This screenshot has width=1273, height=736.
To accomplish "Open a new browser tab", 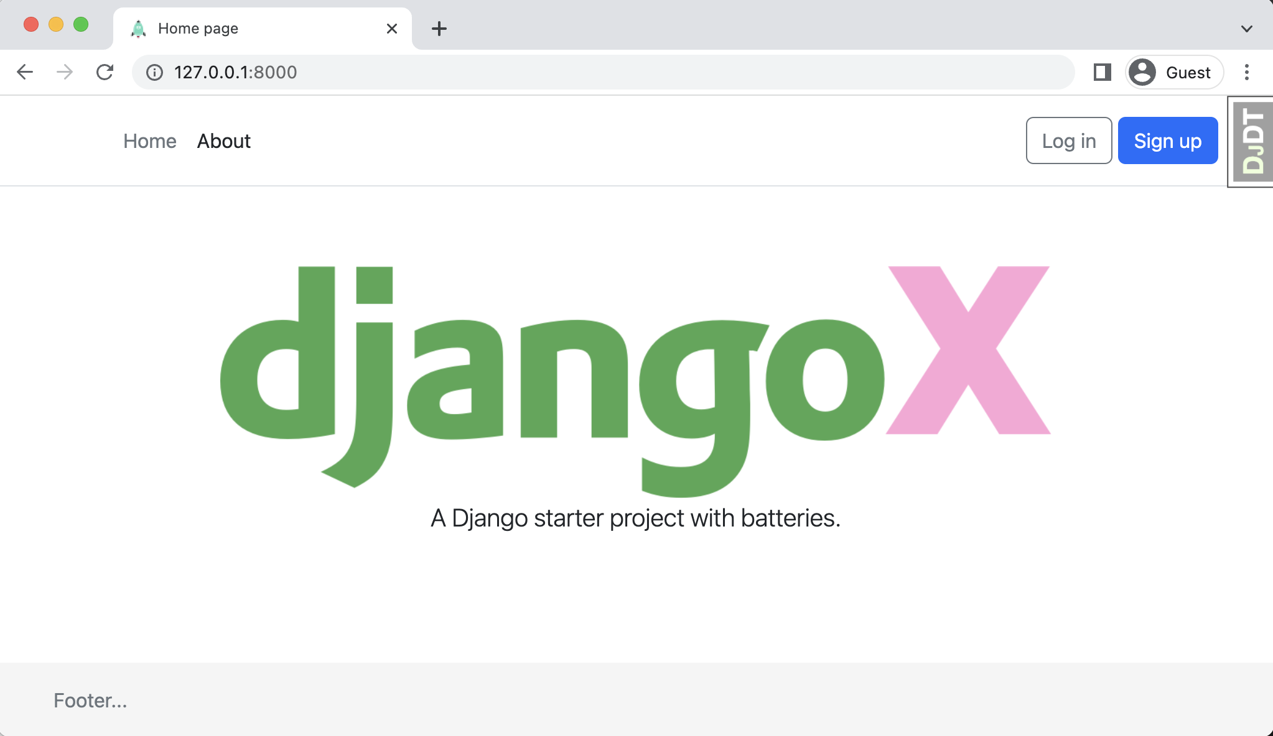I will [439, 29].
